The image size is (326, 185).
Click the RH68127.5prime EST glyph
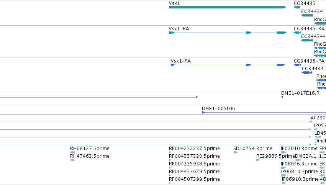point(72,152)
